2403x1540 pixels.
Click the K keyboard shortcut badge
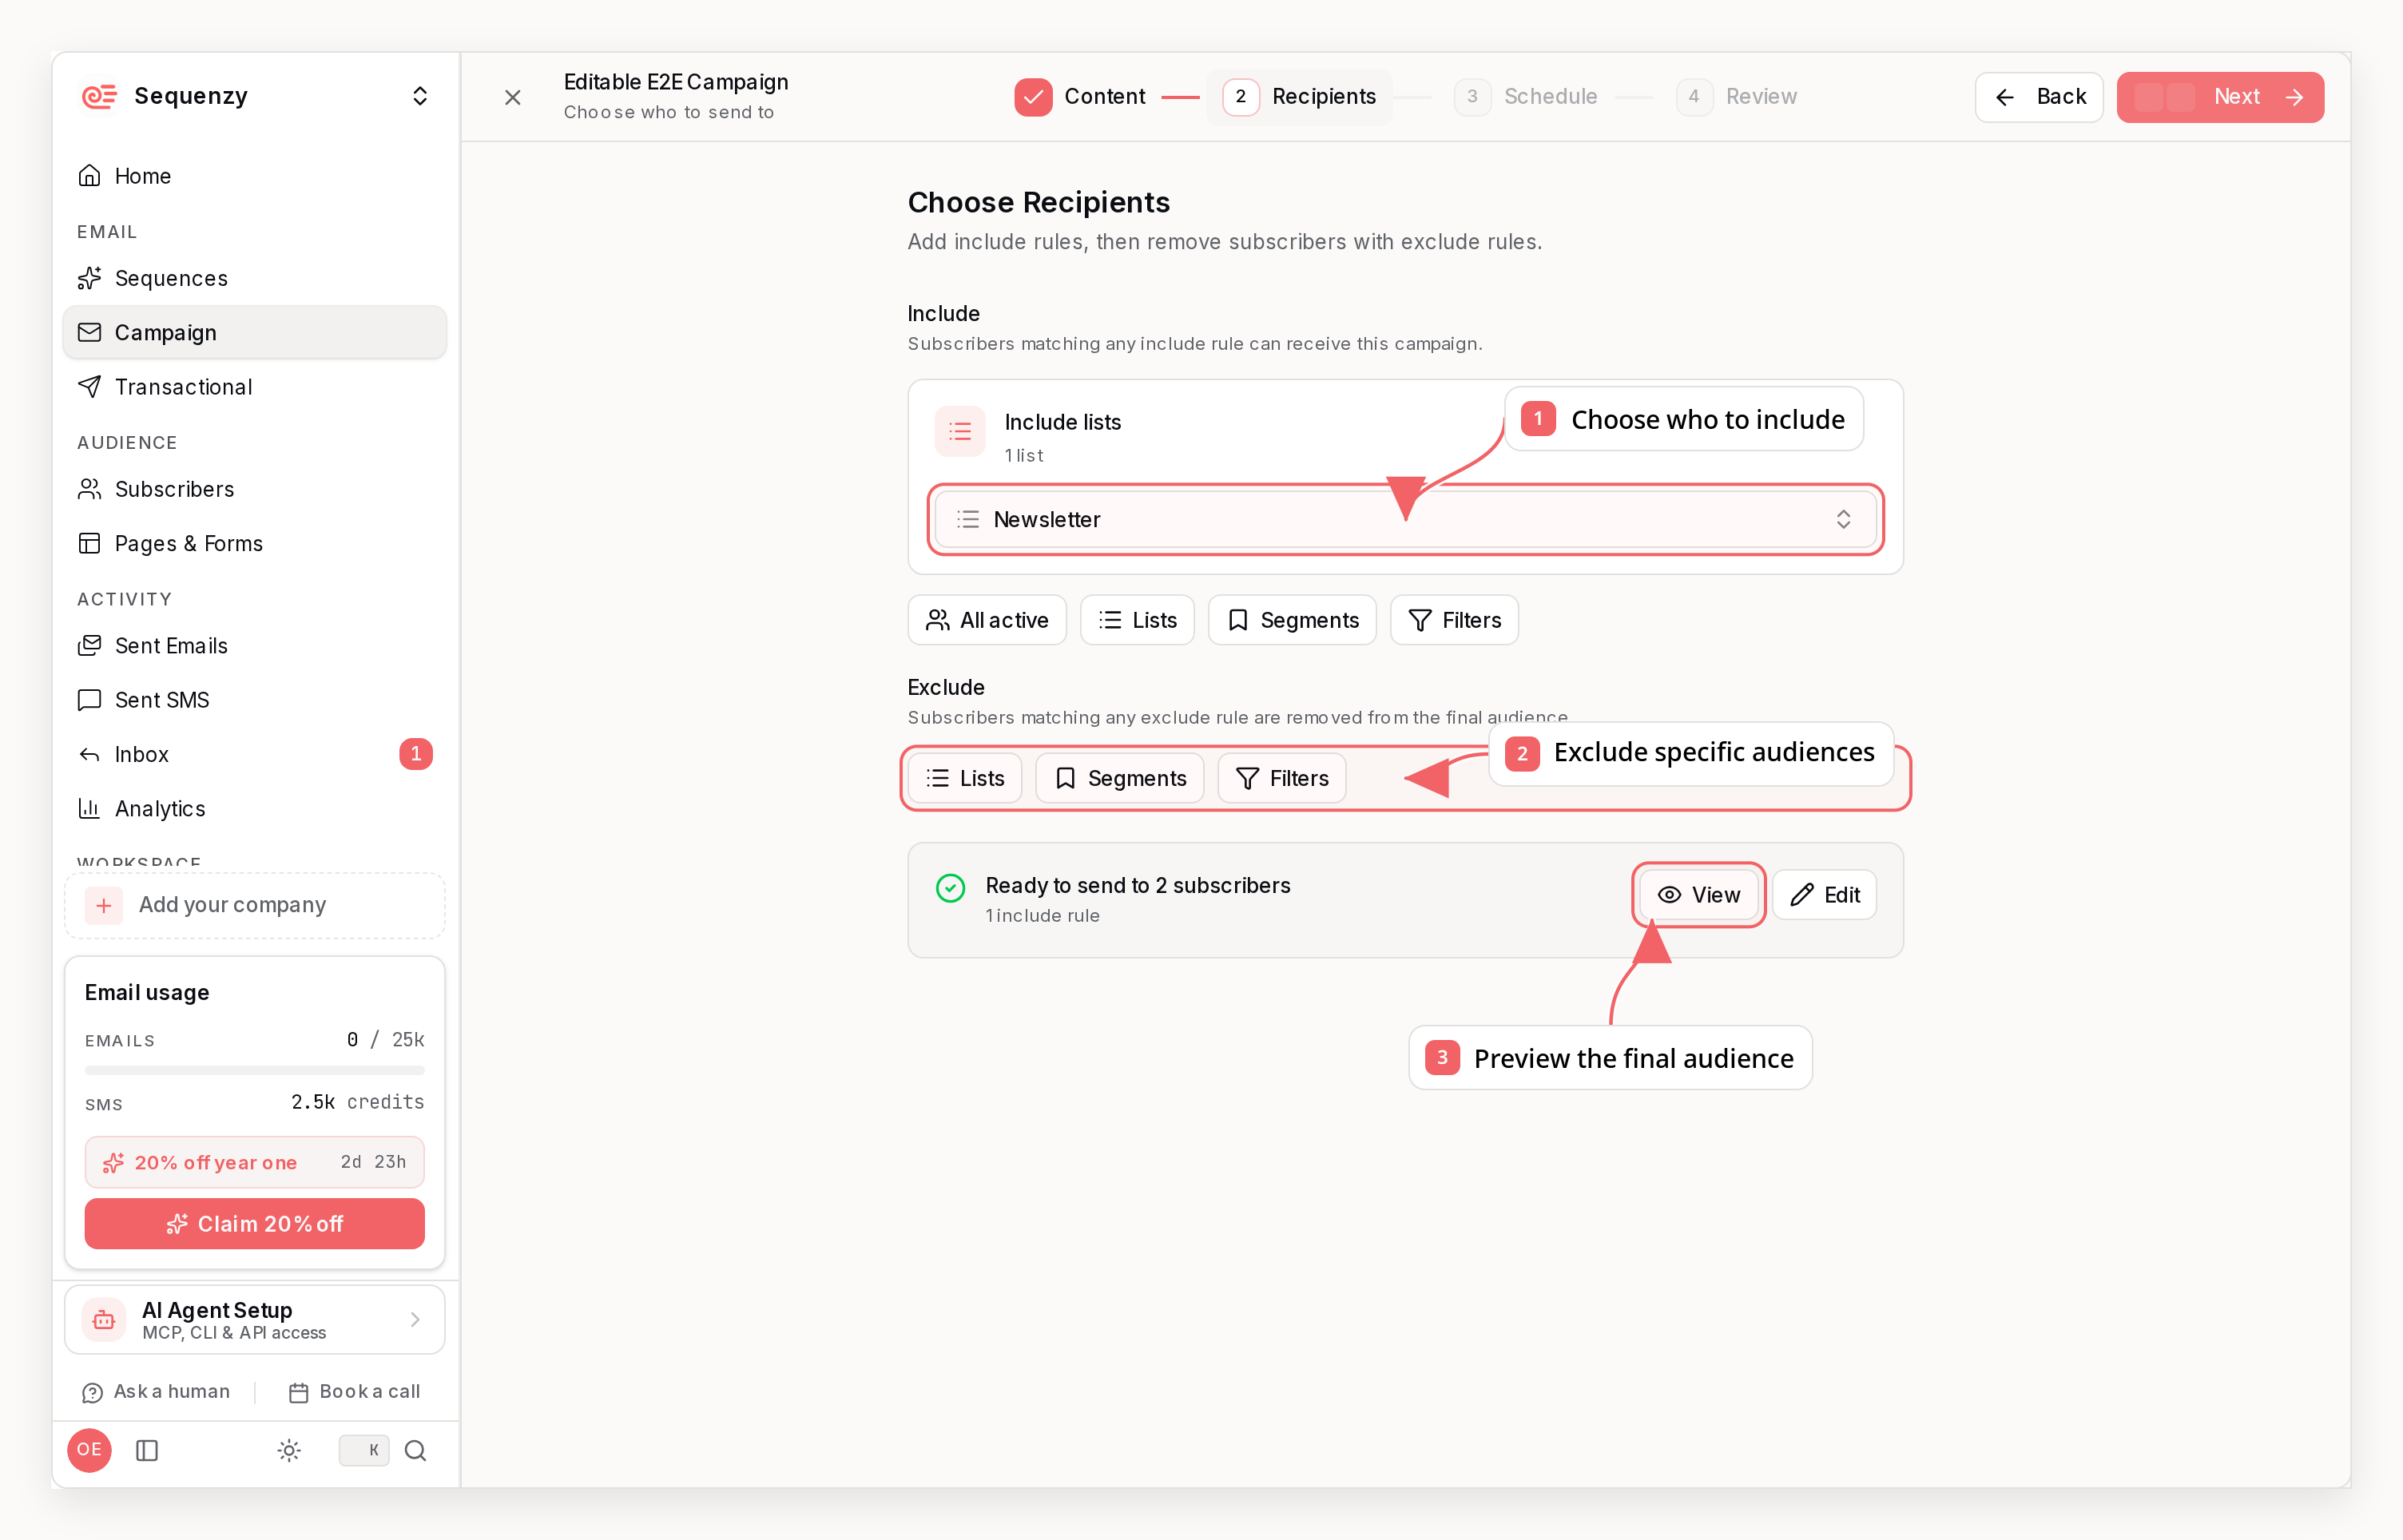coord(364,1450)
